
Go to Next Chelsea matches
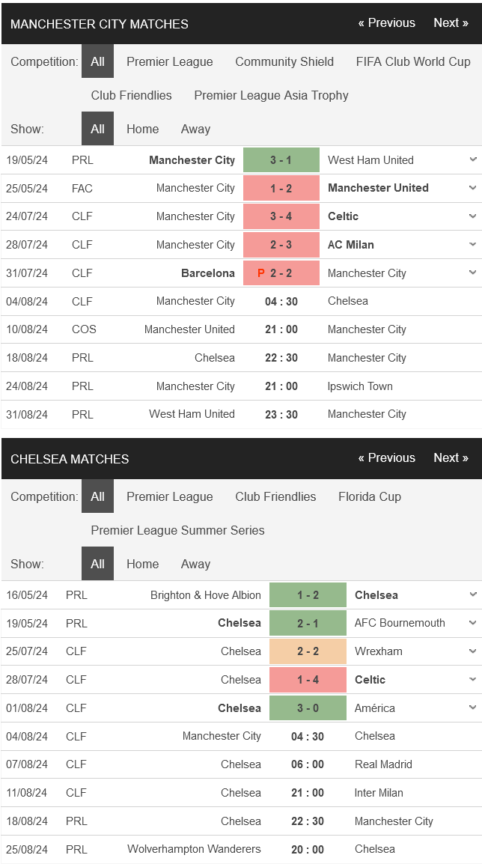coord(451,458)
